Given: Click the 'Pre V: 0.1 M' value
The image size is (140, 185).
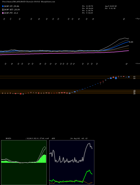Looking at the screenshot, I should tap(110, 8).
